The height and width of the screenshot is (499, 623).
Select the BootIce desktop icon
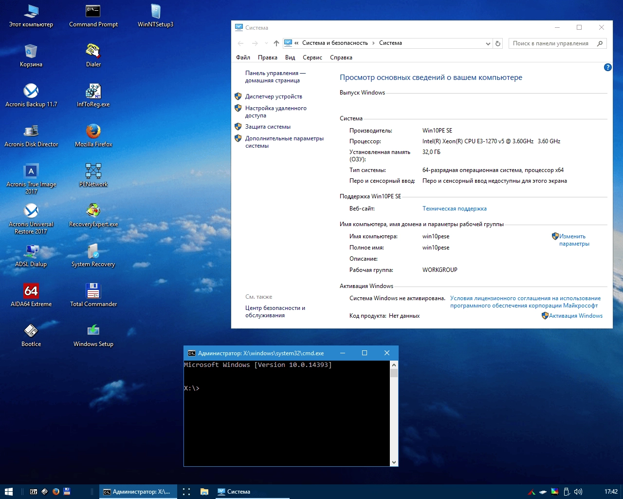pyautogui.click(x=31, y=336)
